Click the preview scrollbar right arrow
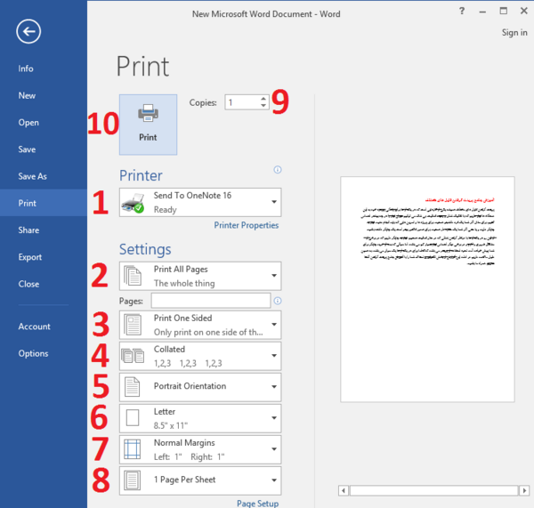534x508 pixels. [x=524, y=490]
